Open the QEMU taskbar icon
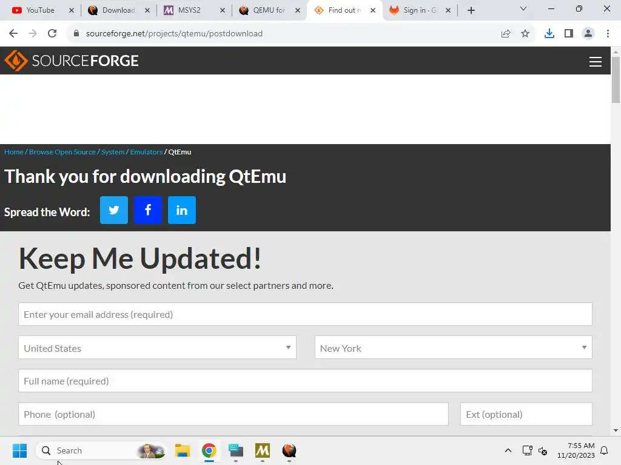The image size is (621, 465). pyautogui.click(x=289, y=450)
